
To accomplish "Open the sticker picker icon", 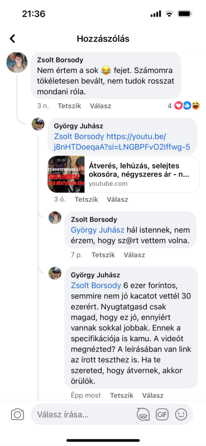I will pos(143,414).
